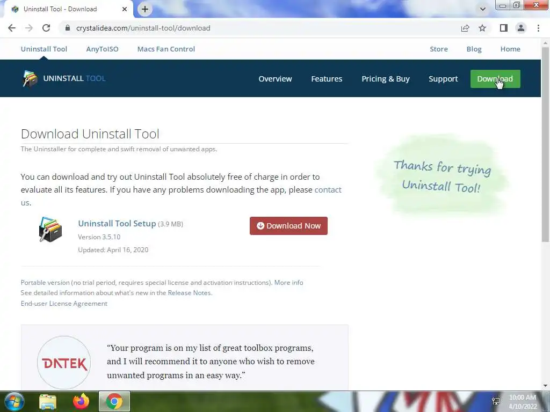Close the Uninstall Tool - Download tab
550x412 pixels.
tap(125, 9)
